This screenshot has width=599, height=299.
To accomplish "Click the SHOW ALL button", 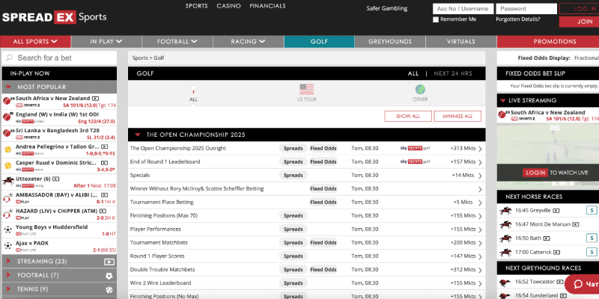I will coord(408,117).
